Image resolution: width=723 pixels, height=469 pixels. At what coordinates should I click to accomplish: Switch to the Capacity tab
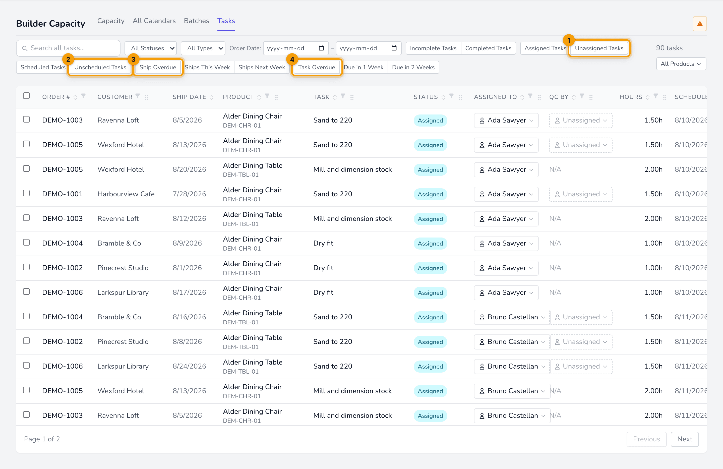(x=111, y=21)
